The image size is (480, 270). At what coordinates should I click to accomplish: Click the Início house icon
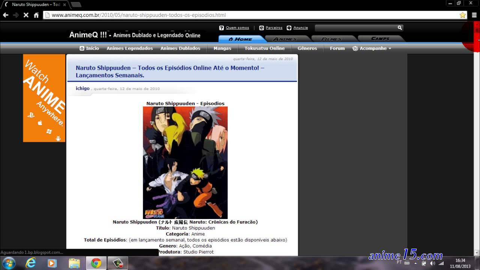82,48
